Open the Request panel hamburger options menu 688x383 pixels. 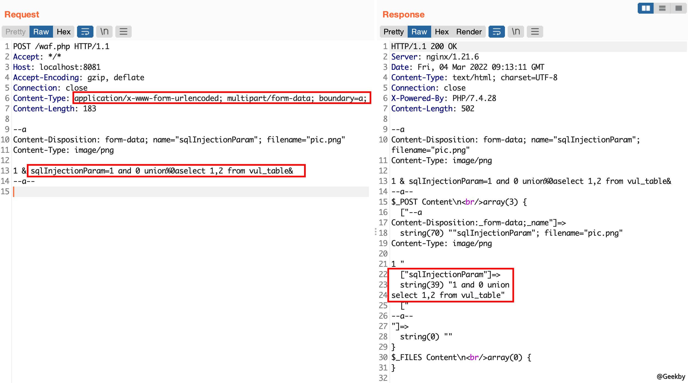123,32
